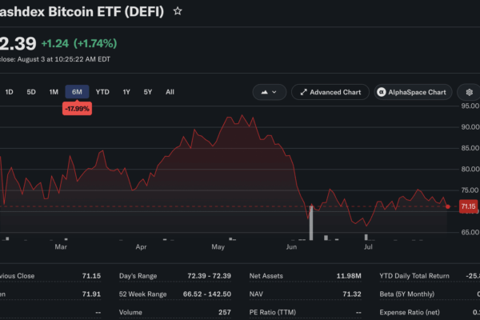
Task: Click the +1.24 price change value
Action: [x=54, y=43]
